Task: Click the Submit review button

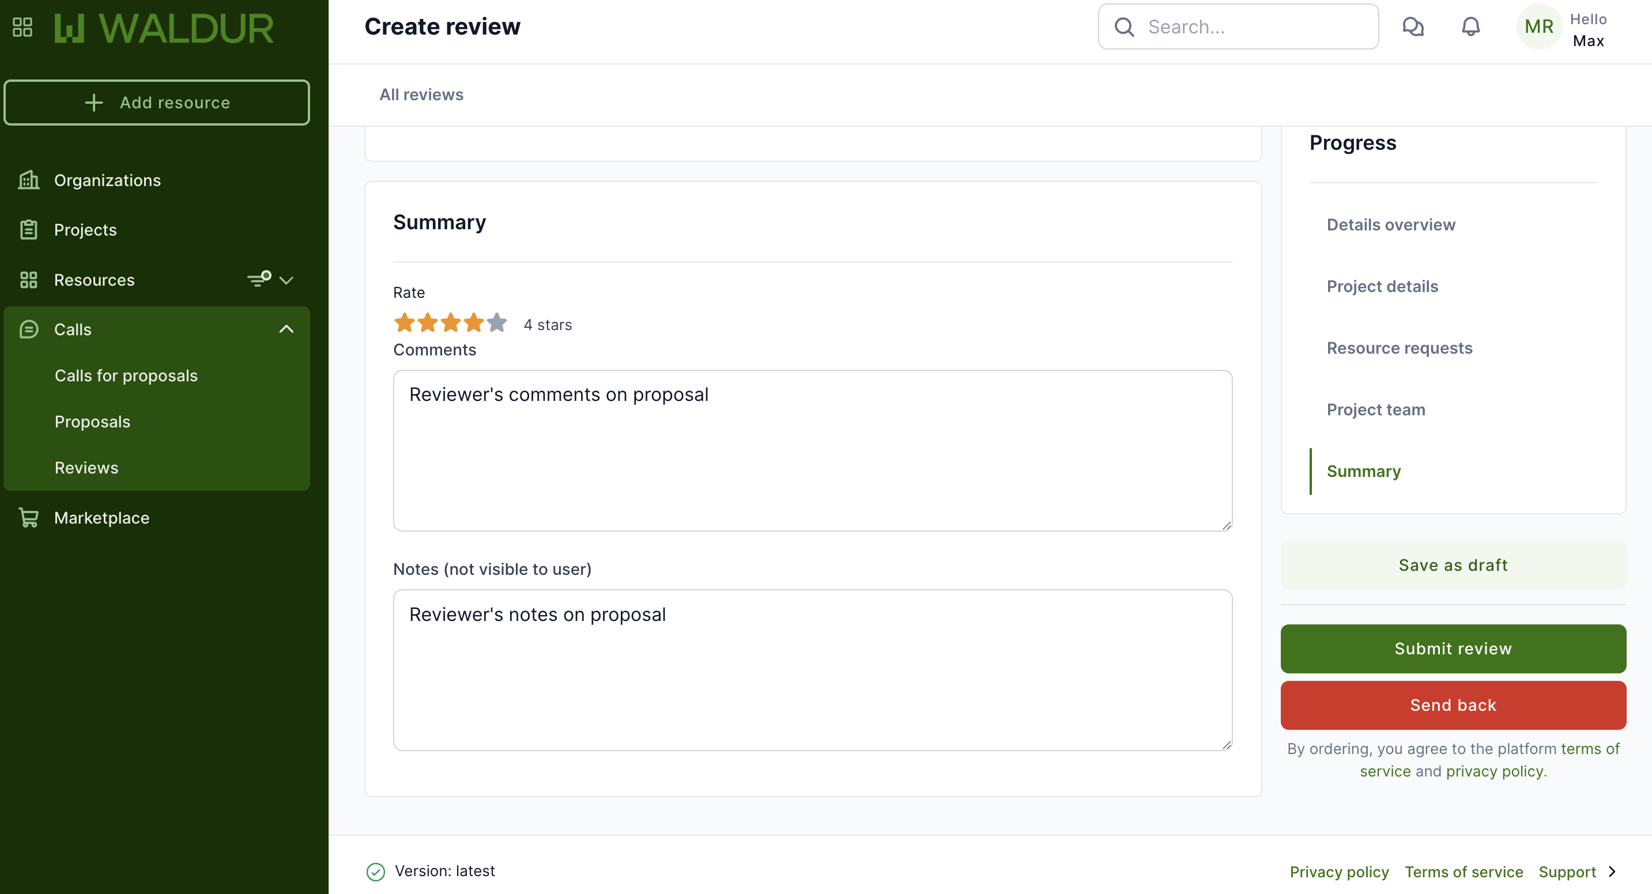Action: [x=1453, y=649]
